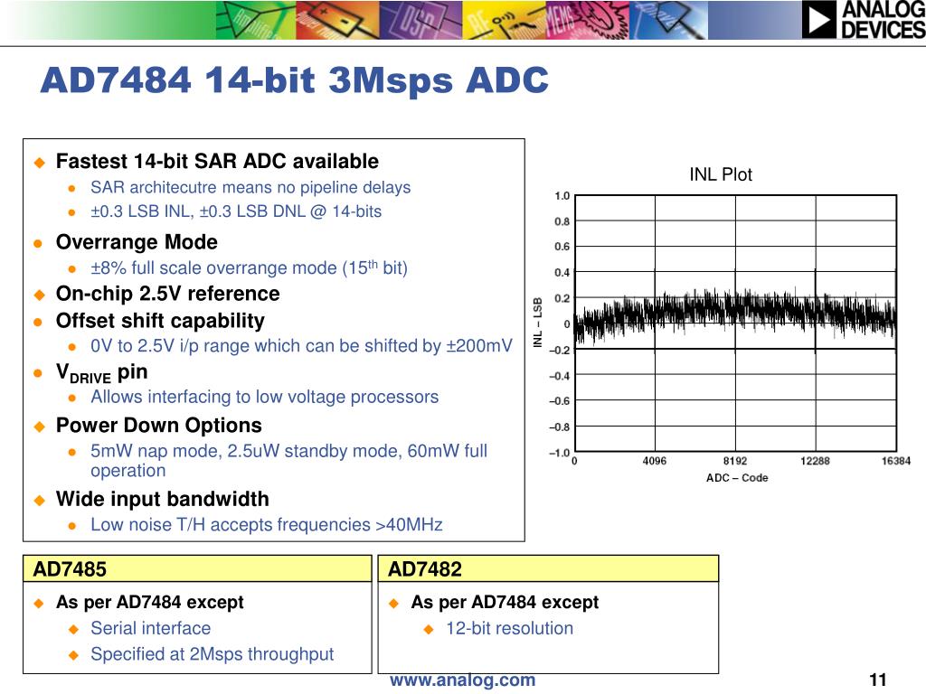Click the purple DSP banner tile
This screenshot has height=694, width=926.
pyautogui.click(x=420, y=20)
